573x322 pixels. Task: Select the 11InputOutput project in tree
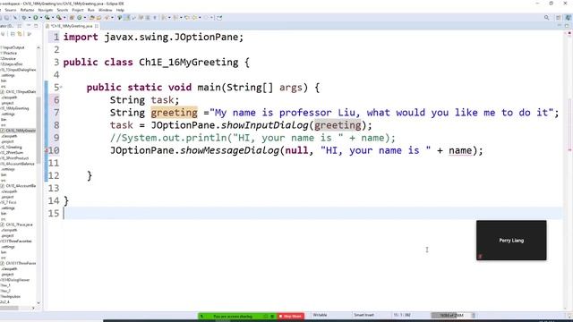(13, 47)
